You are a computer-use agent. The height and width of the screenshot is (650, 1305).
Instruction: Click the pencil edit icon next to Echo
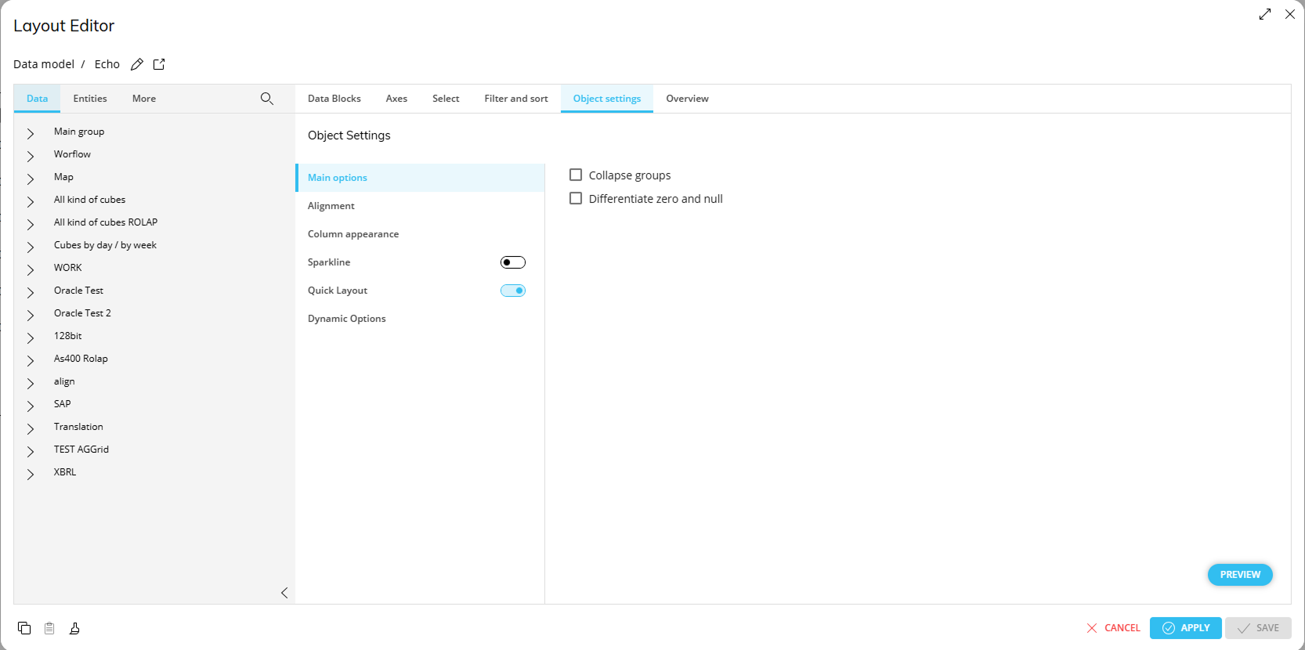tap(137, 64)
